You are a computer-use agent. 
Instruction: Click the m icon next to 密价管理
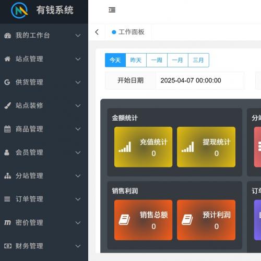pyautogui.click(x=7, y=222)
